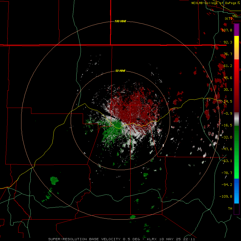The image size is (241, 241).
Task: Click the -0.9 legend value
Action: (228, 114)
